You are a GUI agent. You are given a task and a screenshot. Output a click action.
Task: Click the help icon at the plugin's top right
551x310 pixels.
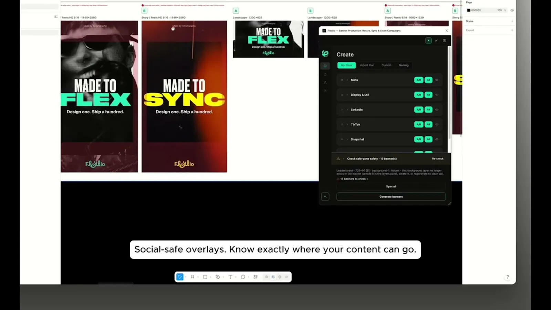tap(445, 41)
